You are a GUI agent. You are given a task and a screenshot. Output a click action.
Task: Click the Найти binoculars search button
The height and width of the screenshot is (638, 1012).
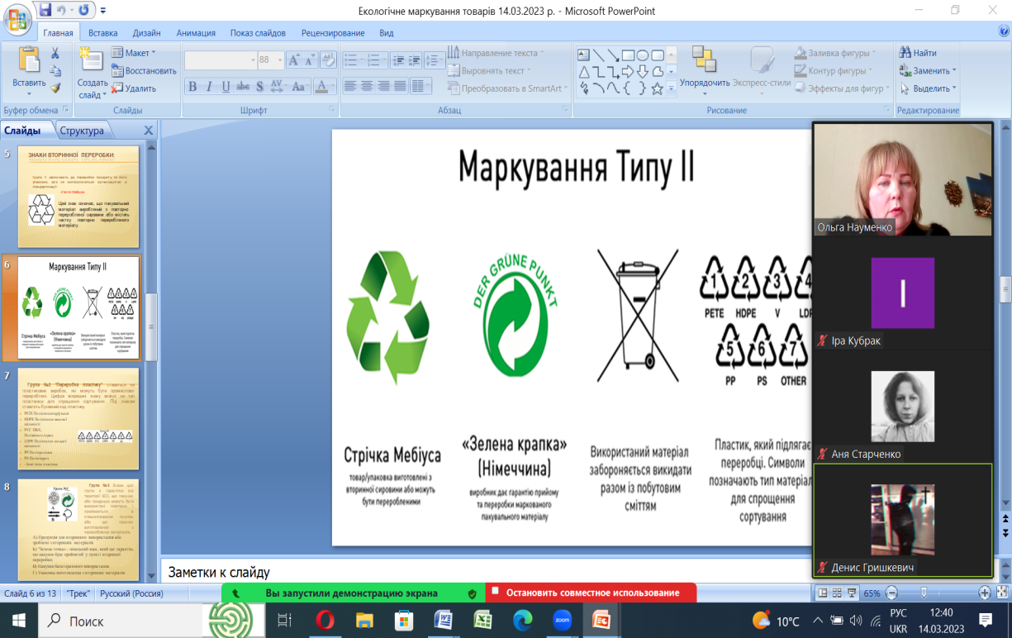[x=919, y=53]
